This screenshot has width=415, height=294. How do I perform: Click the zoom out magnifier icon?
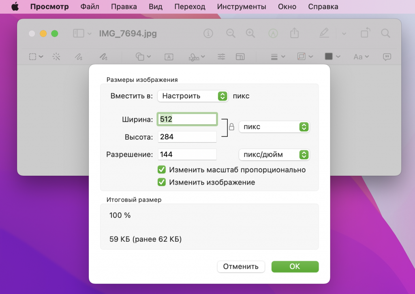[x=231, y=34]
